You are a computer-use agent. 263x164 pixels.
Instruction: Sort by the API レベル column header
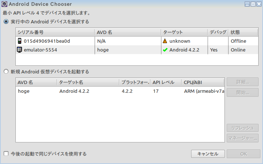coord(166,82)
